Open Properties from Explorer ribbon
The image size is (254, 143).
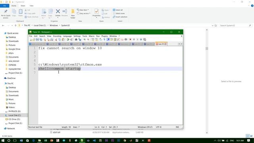(96, 13)
